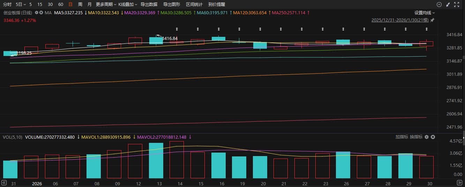Open VOL indicator settings gear
This screenshot has height=187, width=465.
coord(426,137)
